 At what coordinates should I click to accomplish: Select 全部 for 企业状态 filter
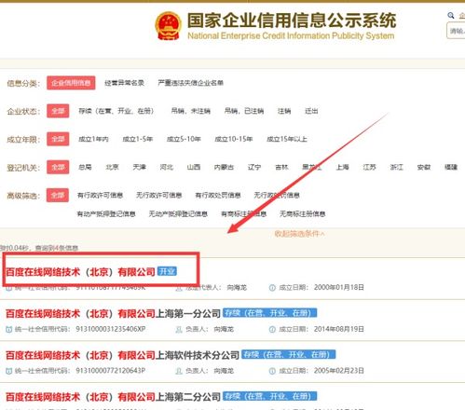[58, 111]
